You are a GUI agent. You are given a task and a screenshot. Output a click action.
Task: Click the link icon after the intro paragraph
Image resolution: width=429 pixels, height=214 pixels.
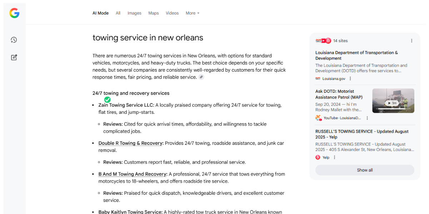click(x=202, y=77)
